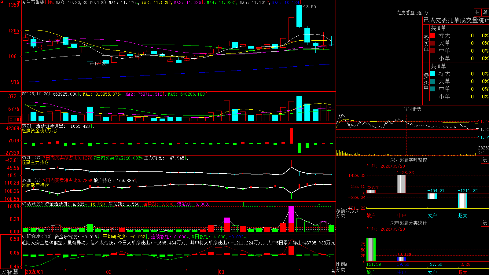Click the 日线 period label

click(x=49, y=2)
